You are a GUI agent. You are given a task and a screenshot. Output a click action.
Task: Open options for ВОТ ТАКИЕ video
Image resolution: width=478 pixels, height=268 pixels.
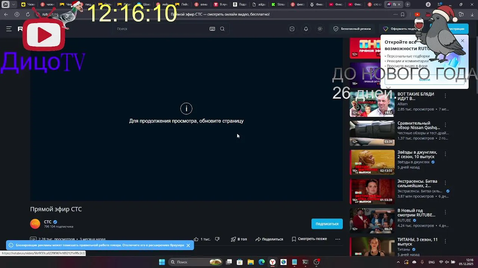[x=445, y=96]
